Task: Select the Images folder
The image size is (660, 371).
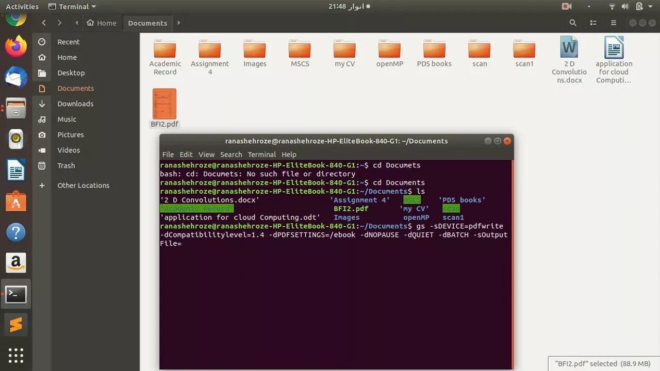Action: 255,54
